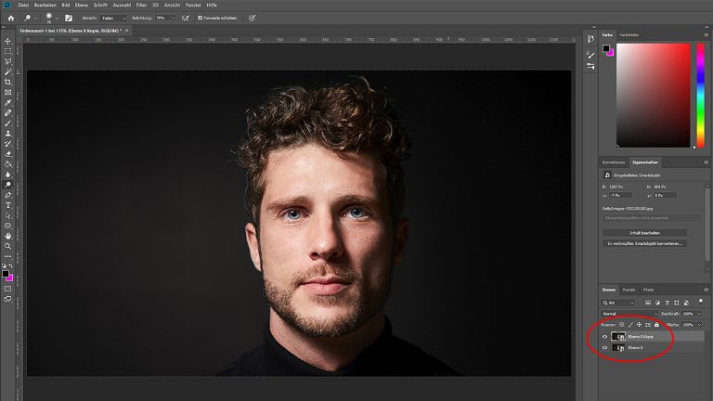The height and width of the screenshot is (401, 713).
Task: Toggle visibility of Ebene 0 layer
Action: [x=604, y=347]
